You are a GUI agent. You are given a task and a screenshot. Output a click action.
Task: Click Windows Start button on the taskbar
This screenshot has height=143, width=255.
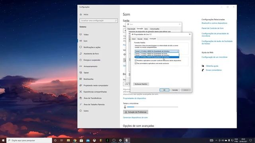(x=3, y=140)
